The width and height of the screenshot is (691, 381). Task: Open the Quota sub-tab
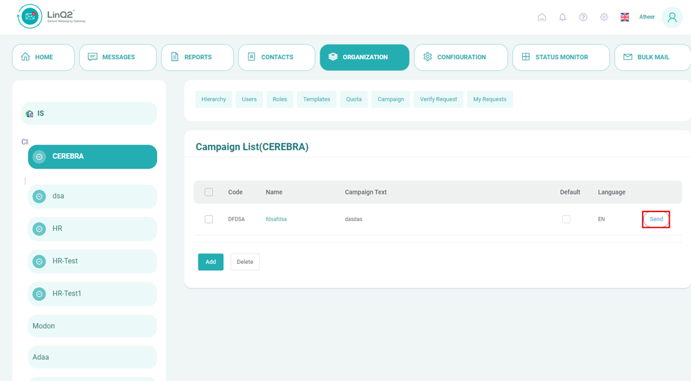[353, 99]
